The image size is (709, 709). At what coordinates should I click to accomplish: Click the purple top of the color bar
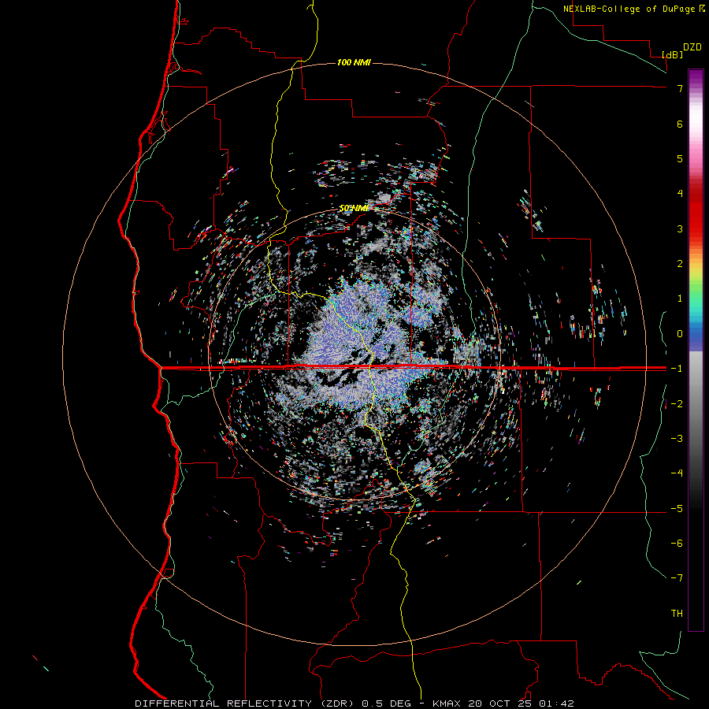696,77
